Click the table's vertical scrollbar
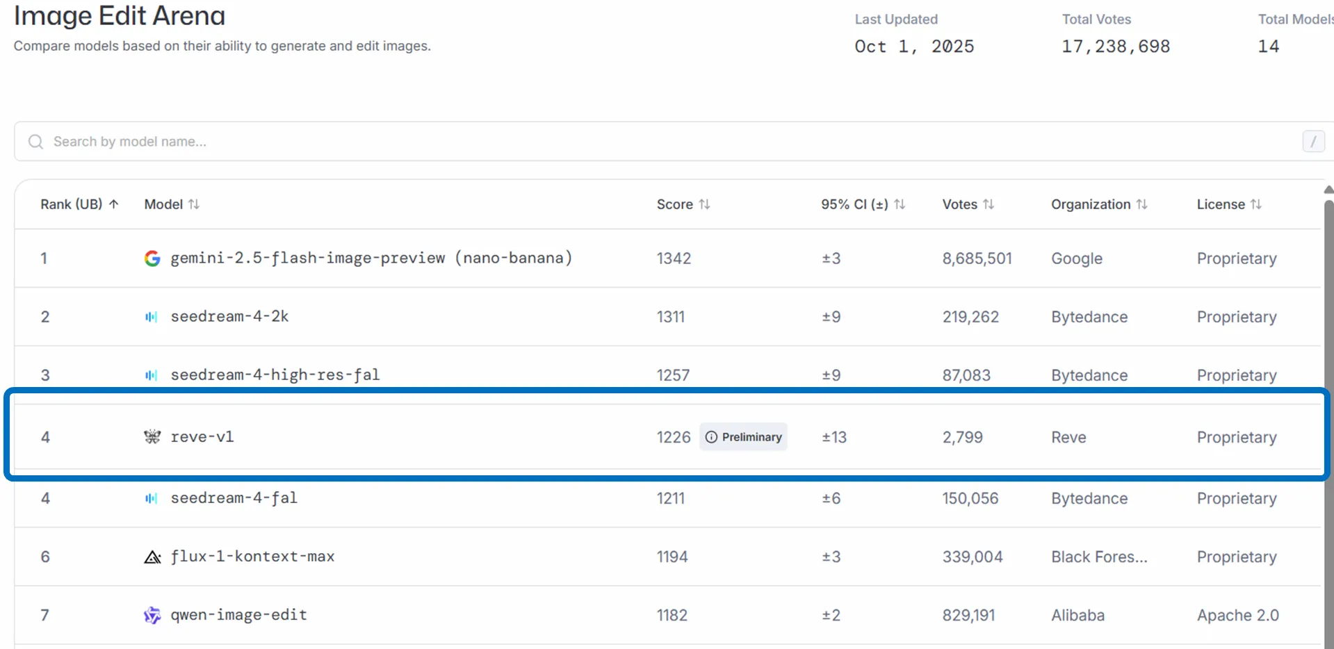The height and width of the screenshot is (649, 1334). (1328, 417)
